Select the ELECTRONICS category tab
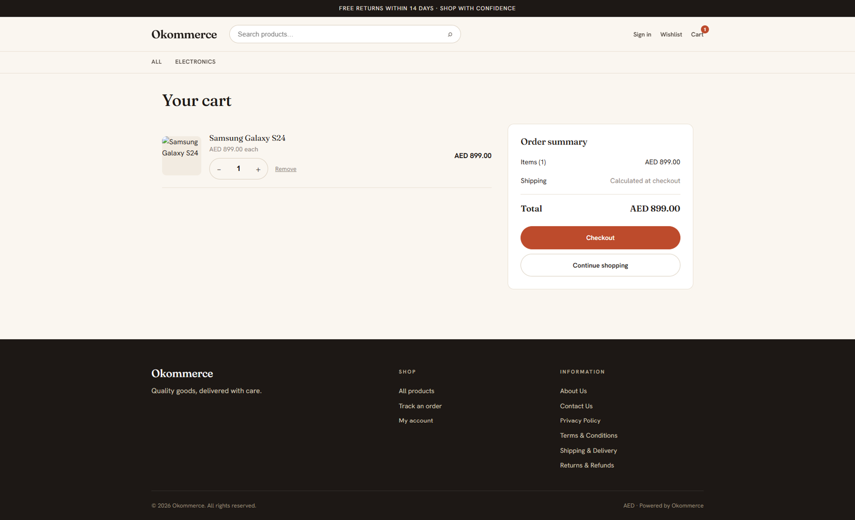This screenshot has width=855, height=520. (x=195, y=62)
